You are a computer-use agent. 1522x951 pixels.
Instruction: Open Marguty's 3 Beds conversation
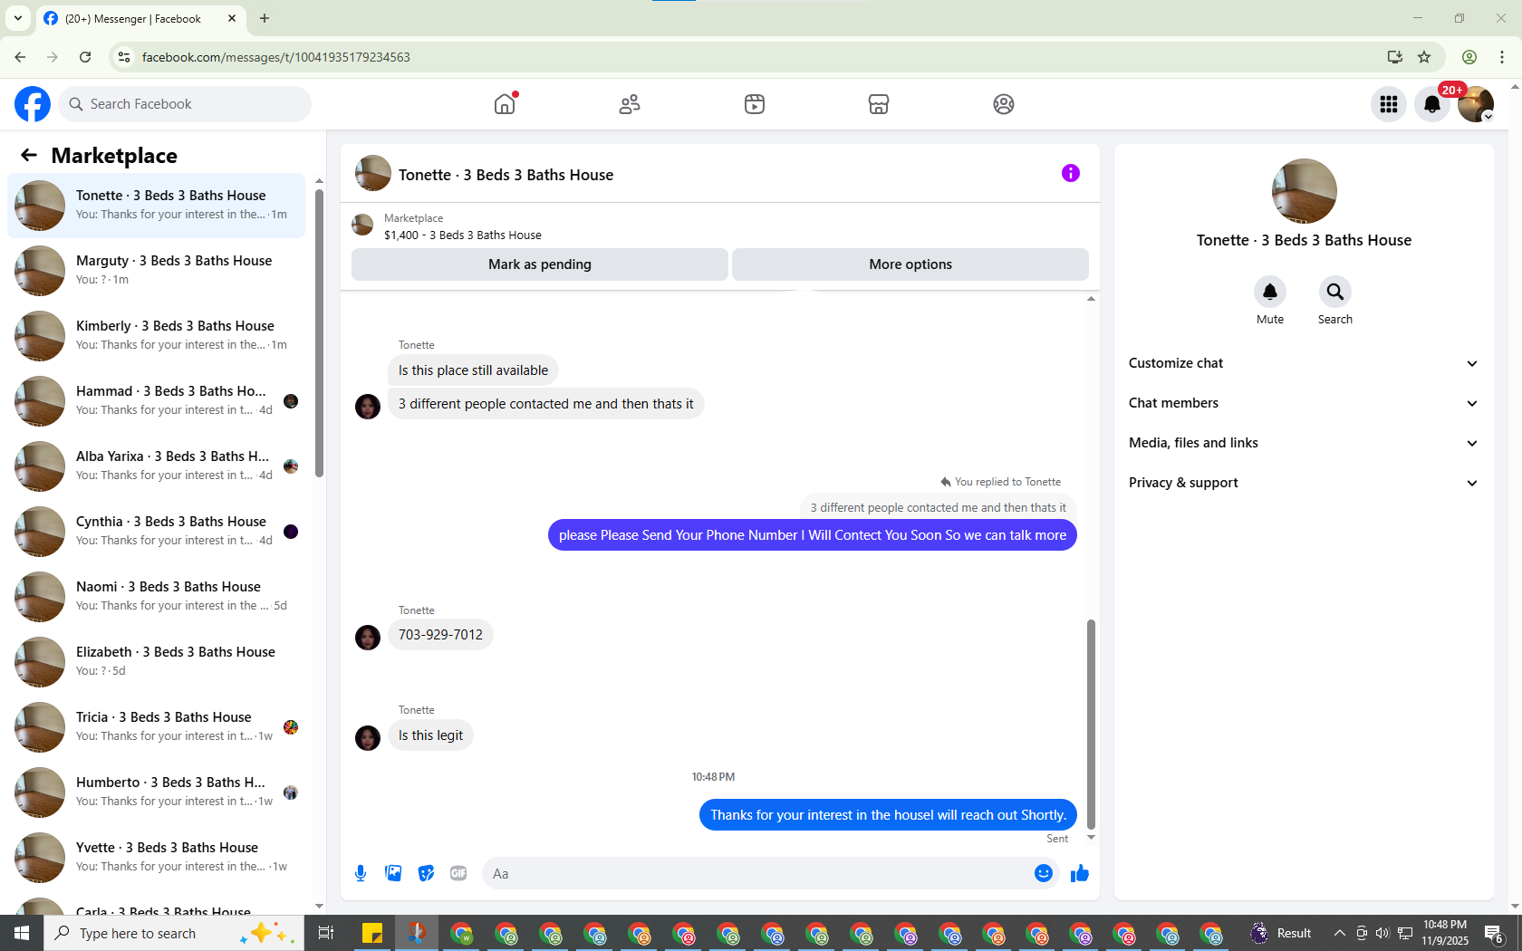156,271
